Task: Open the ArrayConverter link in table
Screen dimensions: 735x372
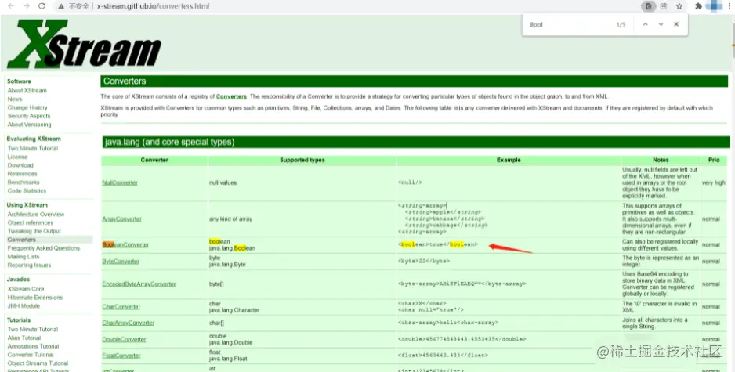Action: pyautogui.click(x=121, y=219)
